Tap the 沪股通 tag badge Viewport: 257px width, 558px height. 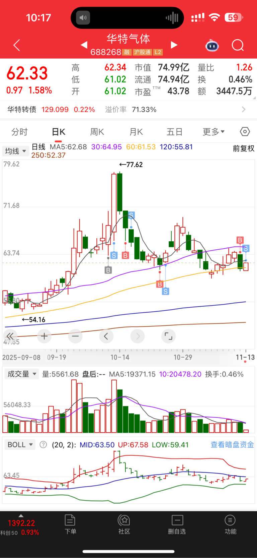point(142,52)
